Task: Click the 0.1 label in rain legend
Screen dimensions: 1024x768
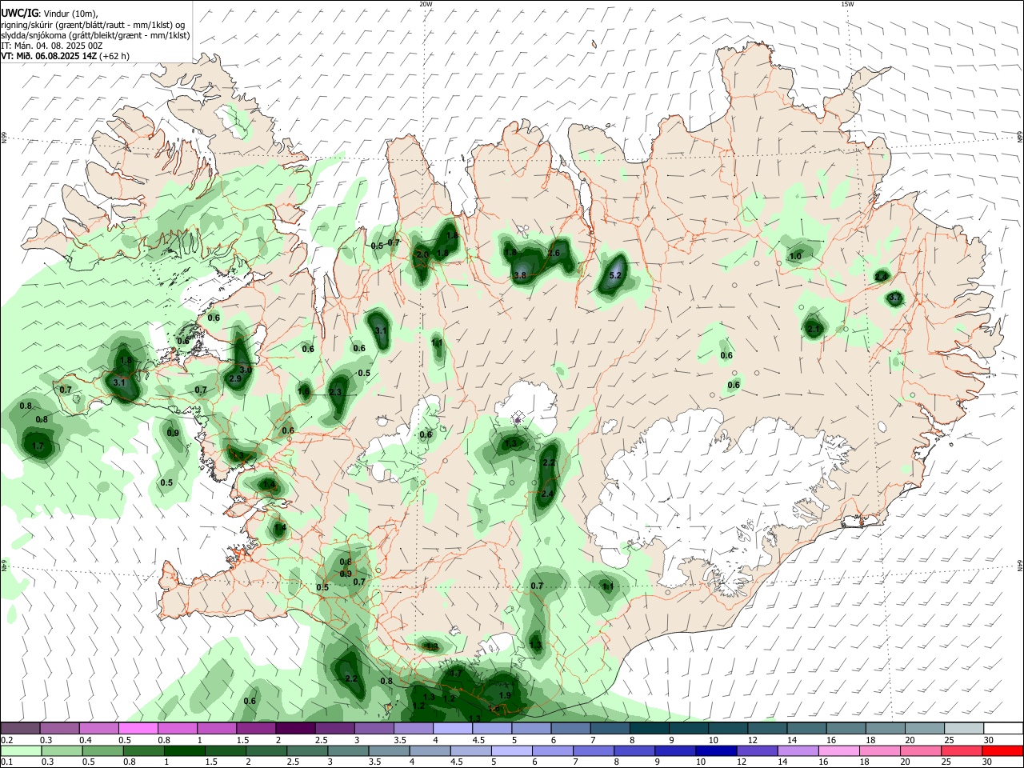Action: pos(6,762)
